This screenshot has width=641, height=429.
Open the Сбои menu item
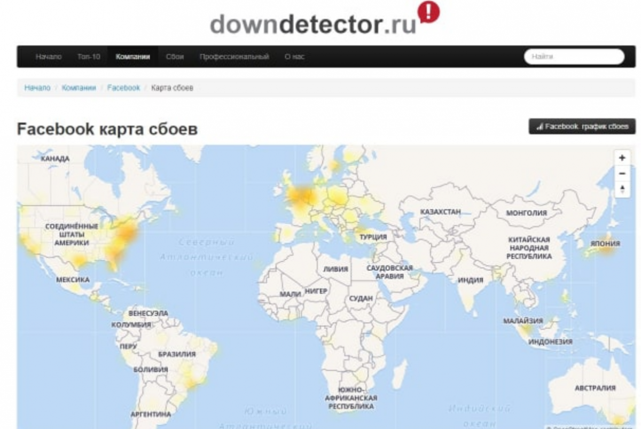tap(175, 57)
